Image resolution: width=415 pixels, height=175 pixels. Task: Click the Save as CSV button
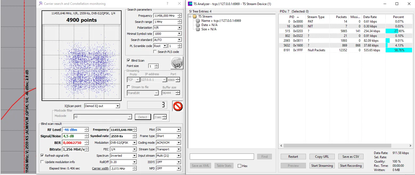tap(351, 157)
